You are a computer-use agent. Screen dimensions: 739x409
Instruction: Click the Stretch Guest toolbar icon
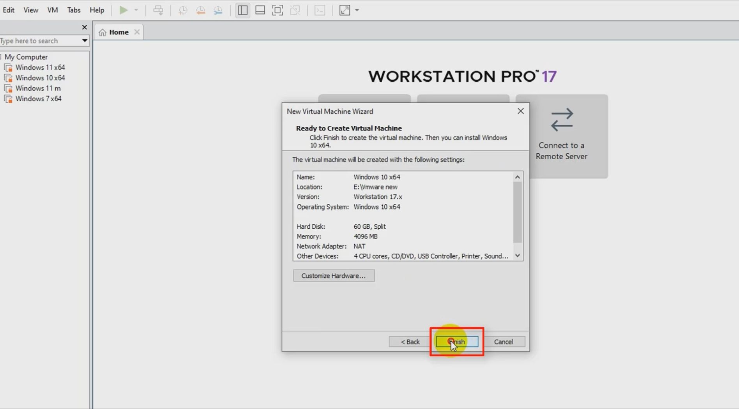click(x=345, y=10)
